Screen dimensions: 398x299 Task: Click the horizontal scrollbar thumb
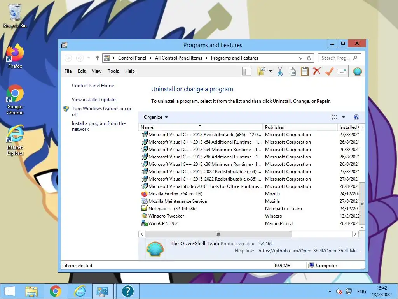coord(218,234)
